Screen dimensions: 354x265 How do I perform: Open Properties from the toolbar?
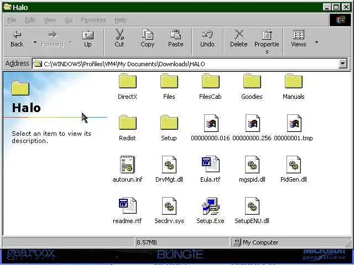(267, 42)
